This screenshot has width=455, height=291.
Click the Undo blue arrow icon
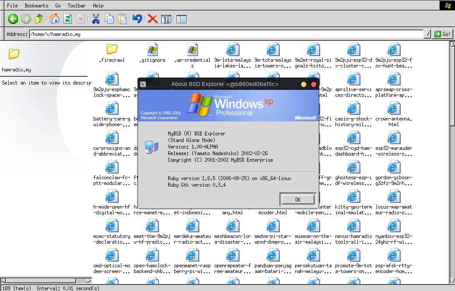(x=137, y=19)
